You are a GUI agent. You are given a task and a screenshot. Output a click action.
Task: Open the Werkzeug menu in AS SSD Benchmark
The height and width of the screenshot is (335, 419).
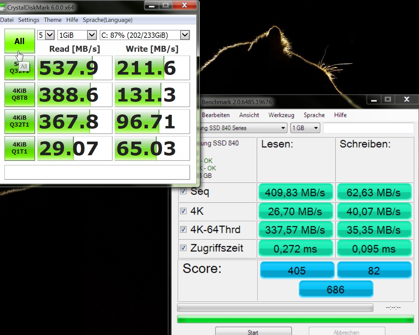point(281,115)
